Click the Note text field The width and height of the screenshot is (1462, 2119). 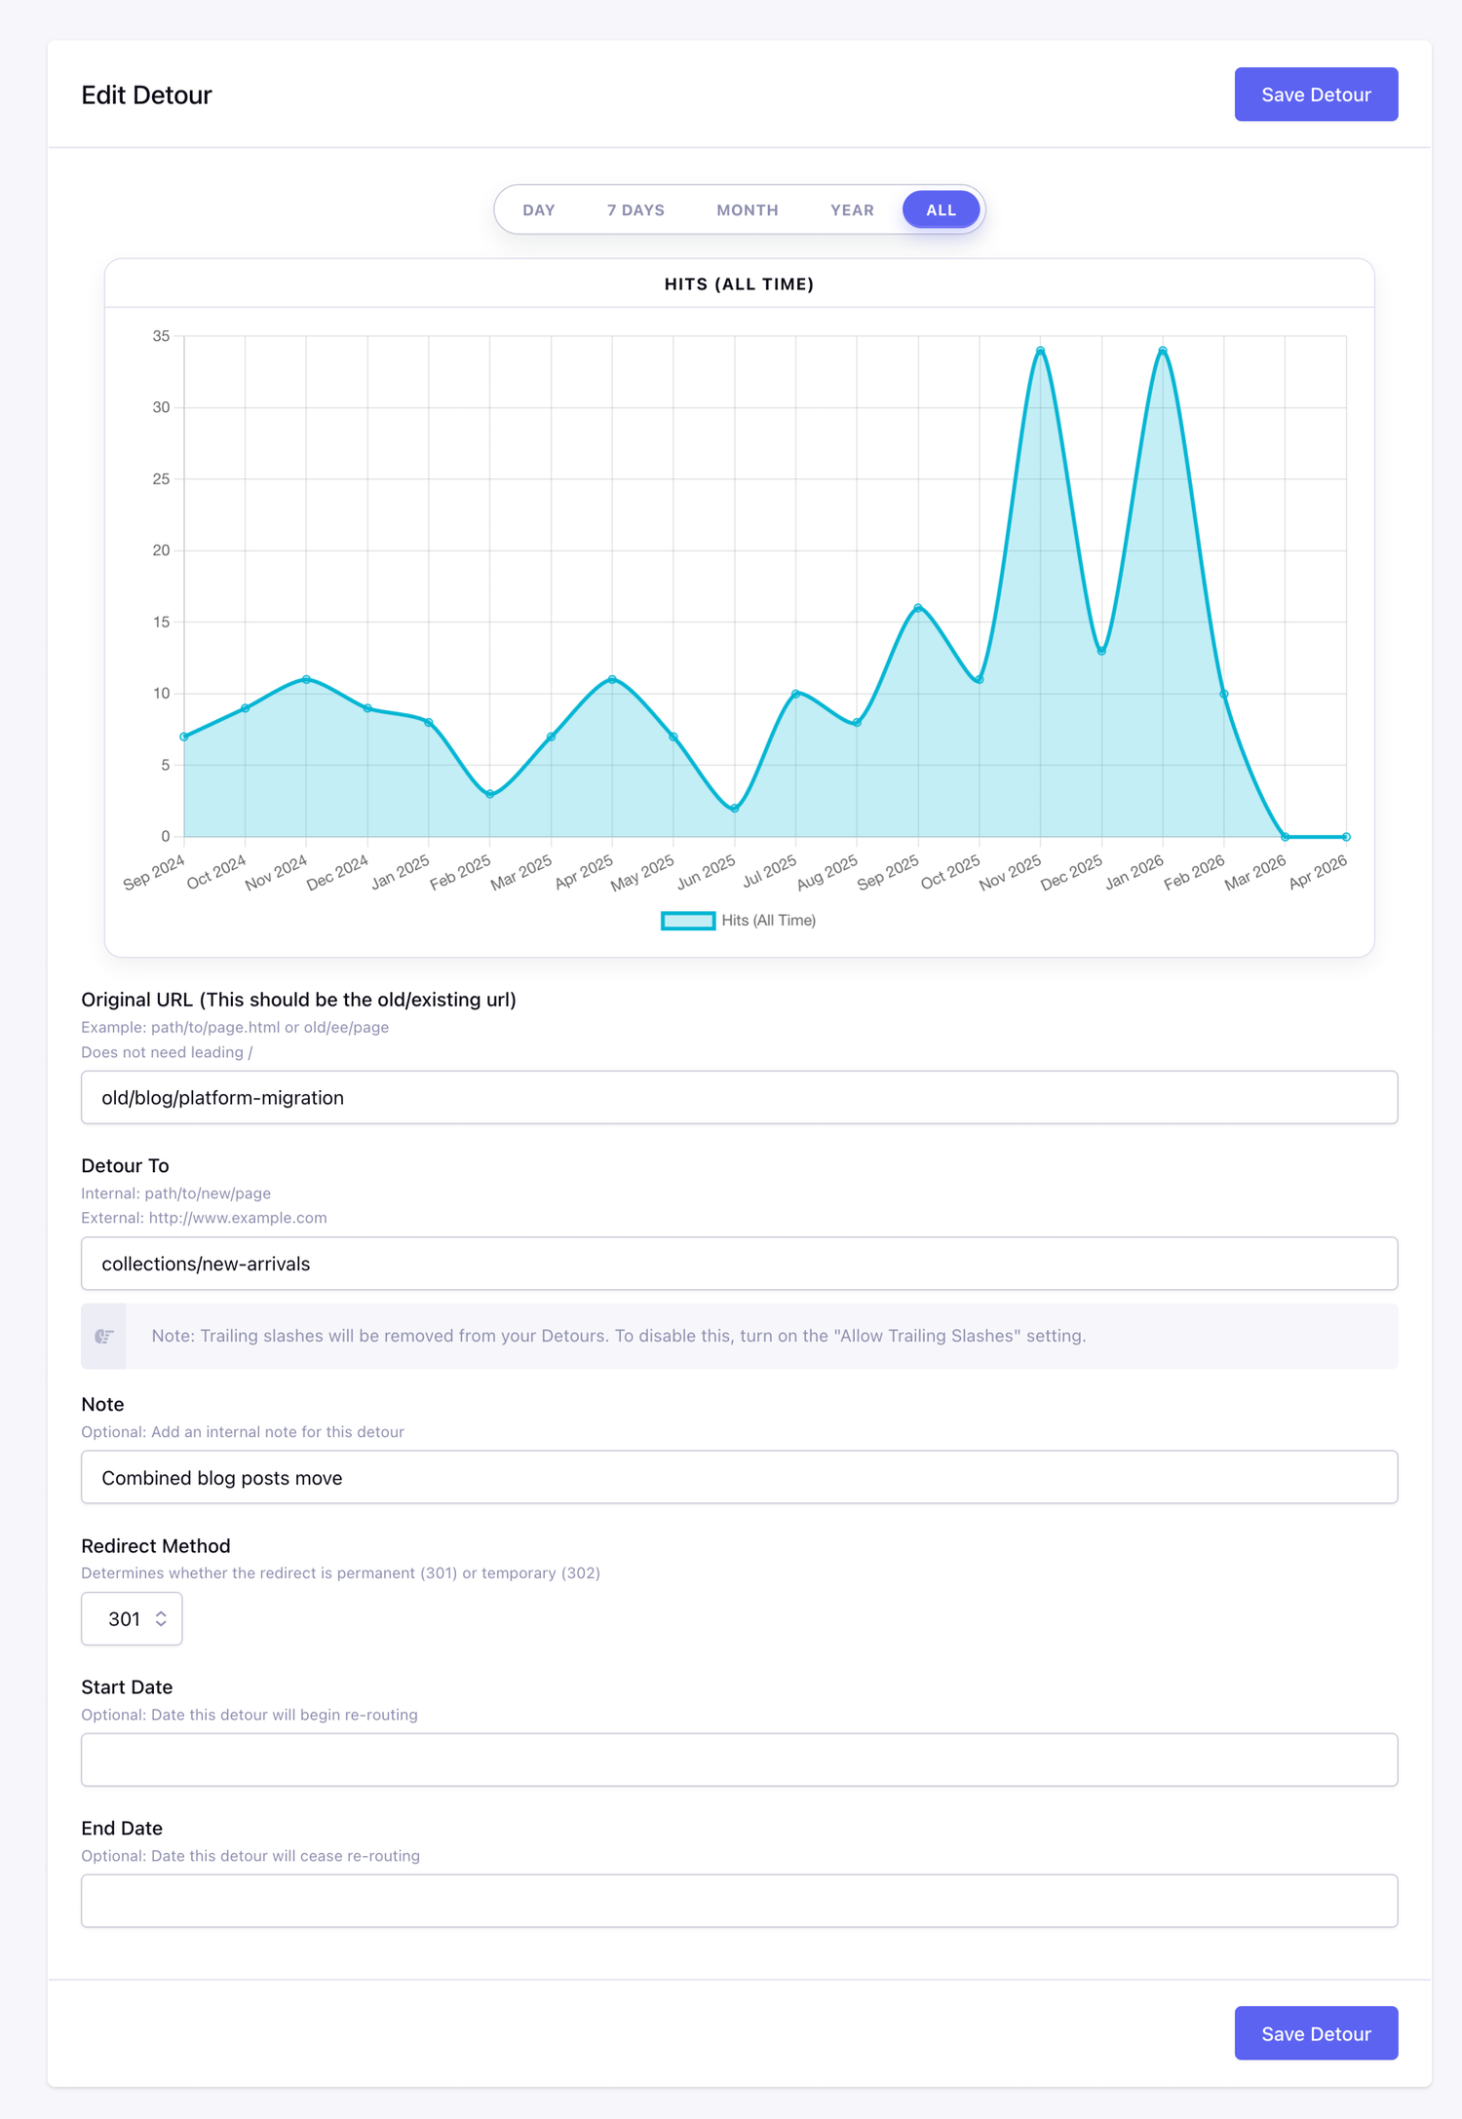coord(739,1477)
